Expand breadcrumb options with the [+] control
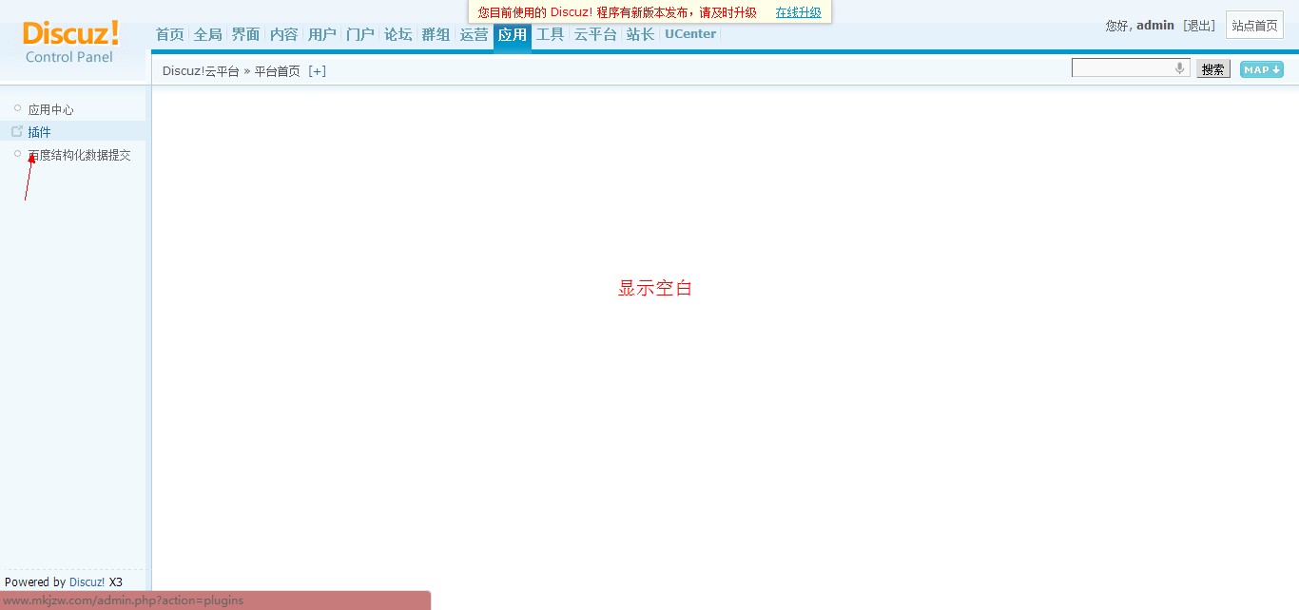The image size is (1299, 610). [318, 70]
